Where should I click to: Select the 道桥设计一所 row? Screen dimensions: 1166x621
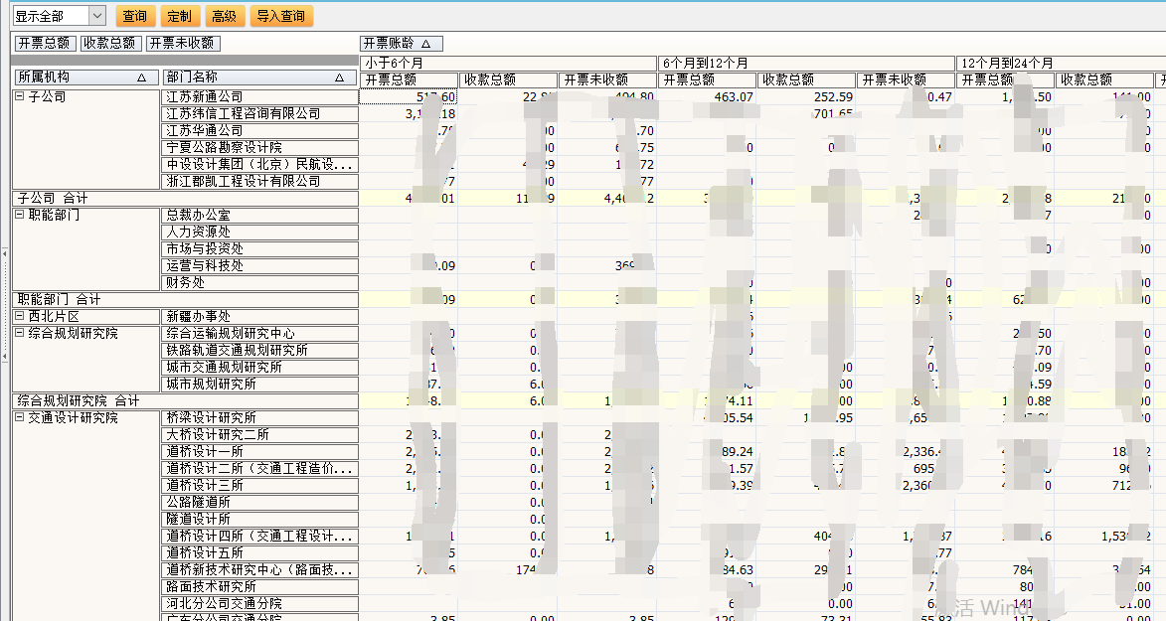(259, 451)
